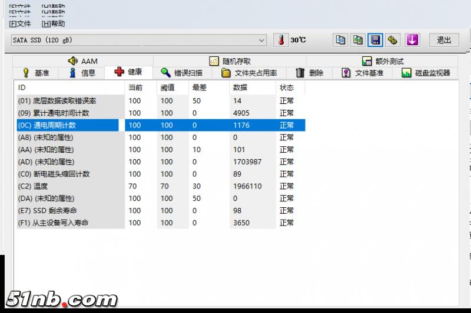The width and height of the screenshot is (471, 313).
Task: Switch to the 随机存取 tab
Action: tap(230, 61)
